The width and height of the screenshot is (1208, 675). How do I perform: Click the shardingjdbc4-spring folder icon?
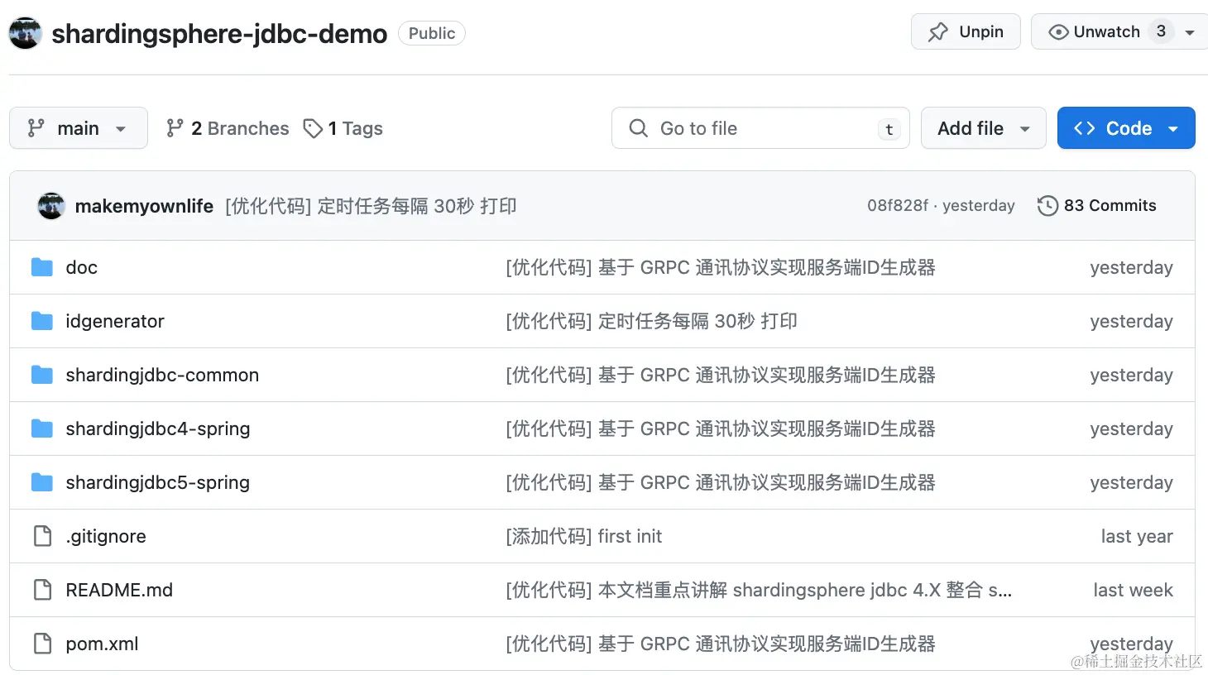(42, 428)
